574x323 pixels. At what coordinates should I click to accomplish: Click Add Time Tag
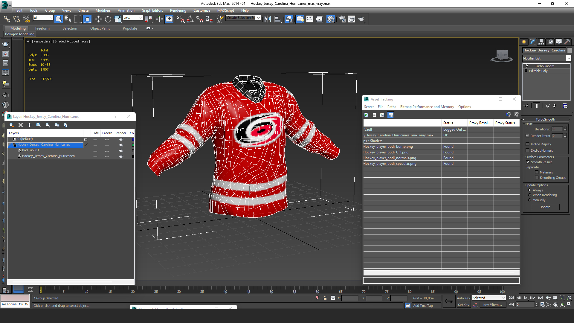[423, 306]
